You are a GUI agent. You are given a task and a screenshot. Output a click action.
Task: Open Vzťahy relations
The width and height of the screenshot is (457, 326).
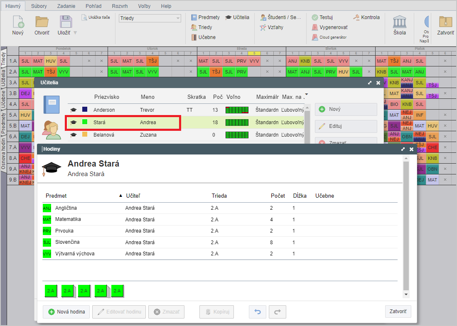(x=272, y=27)
